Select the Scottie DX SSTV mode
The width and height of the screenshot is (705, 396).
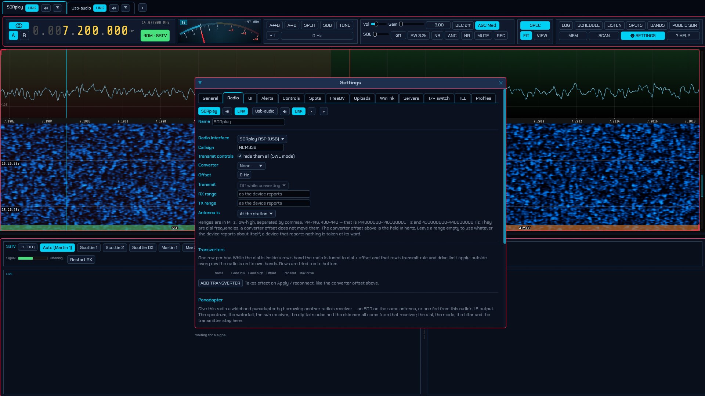click(x=142, y=247)
